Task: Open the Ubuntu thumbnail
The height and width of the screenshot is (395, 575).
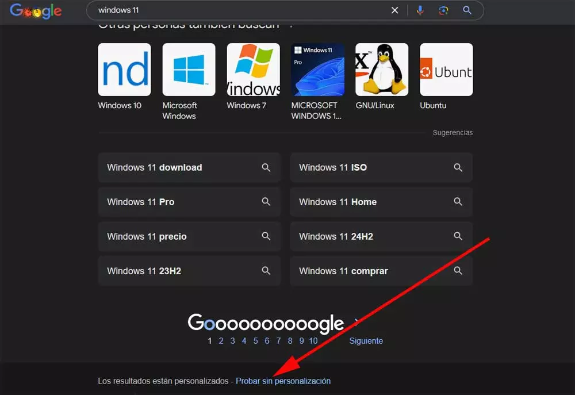Action: click(x=446, y=70)
